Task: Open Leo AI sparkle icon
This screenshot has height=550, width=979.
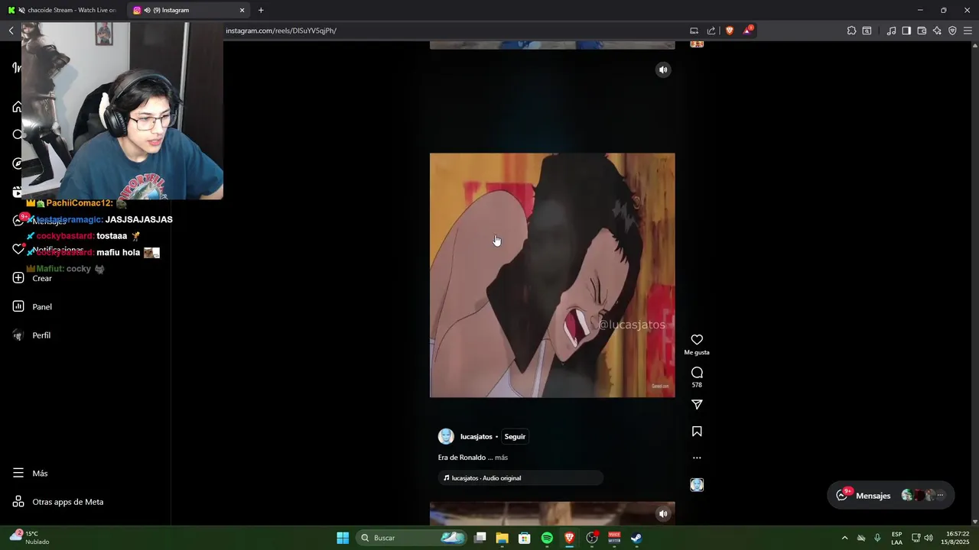Action: 937,31
